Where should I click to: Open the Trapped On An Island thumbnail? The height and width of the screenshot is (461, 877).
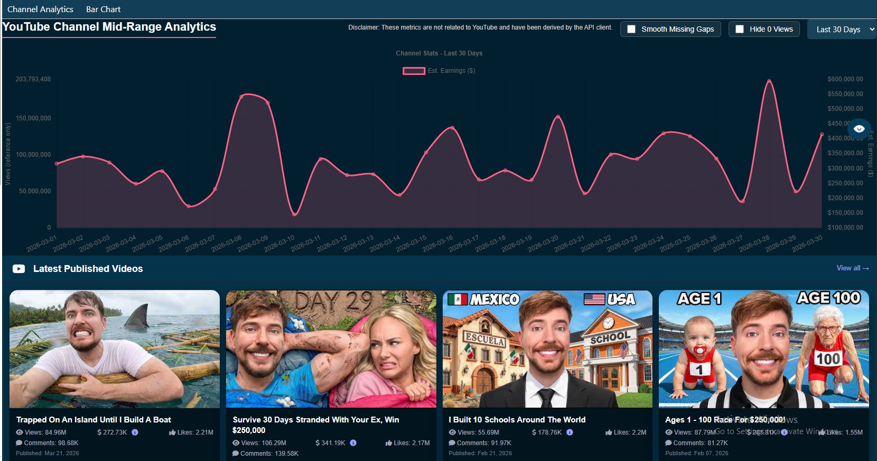[115, 349]
